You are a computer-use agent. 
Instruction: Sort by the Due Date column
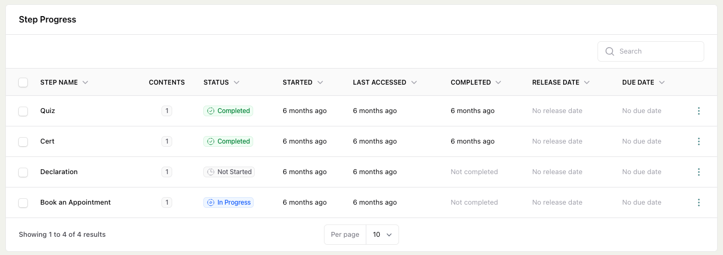point(644,82)
